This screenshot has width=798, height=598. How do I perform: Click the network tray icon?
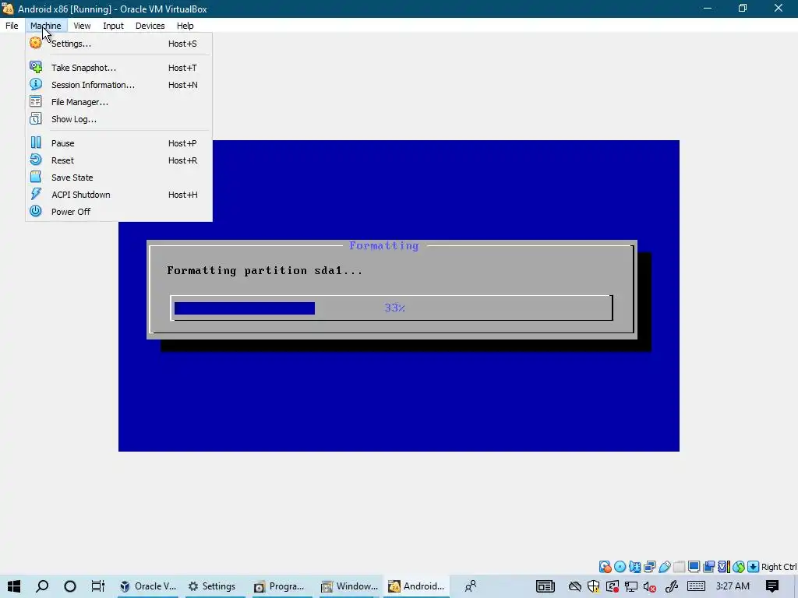(x=631, y=586)
